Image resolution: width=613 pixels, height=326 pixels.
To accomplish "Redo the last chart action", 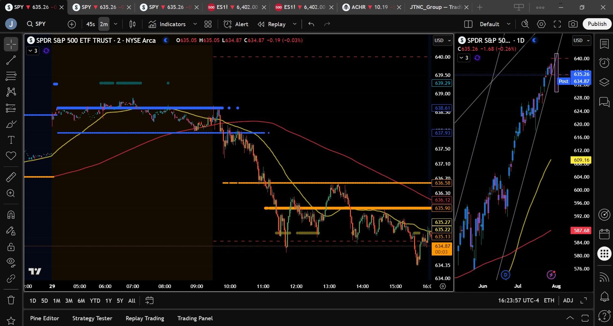I will tap(327, 24).
